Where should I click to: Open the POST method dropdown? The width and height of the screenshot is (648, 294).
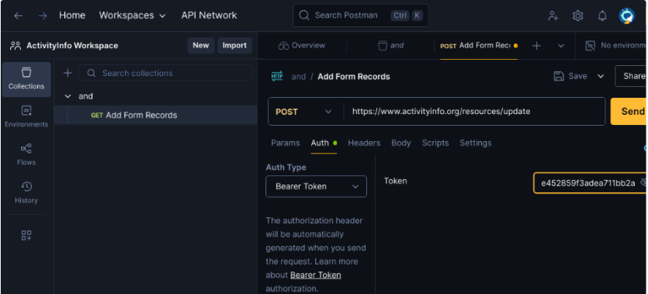point(303,112)
